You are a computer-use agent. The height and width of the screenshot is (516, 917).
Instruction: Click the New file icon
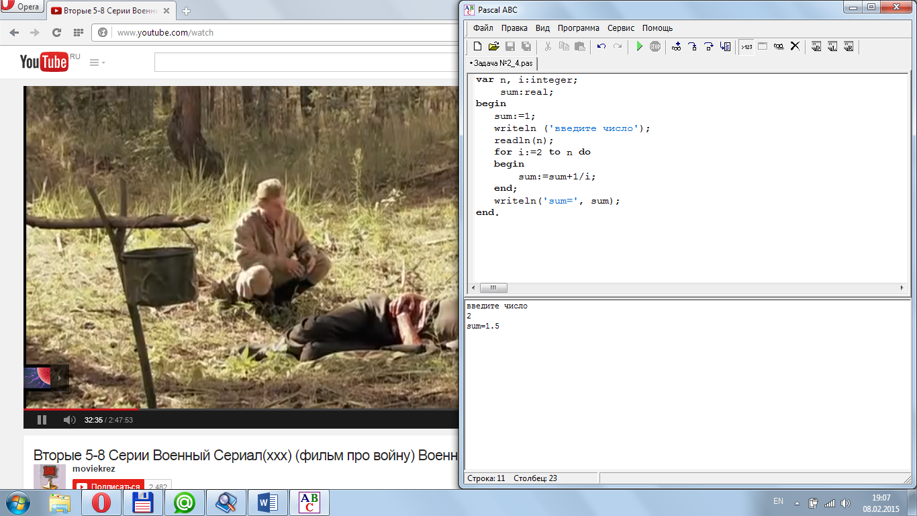click(x=477, y=46)
